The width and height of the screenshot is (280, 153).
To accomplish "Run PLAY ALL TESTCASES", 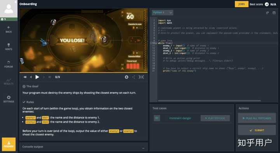I will point(257,118).
